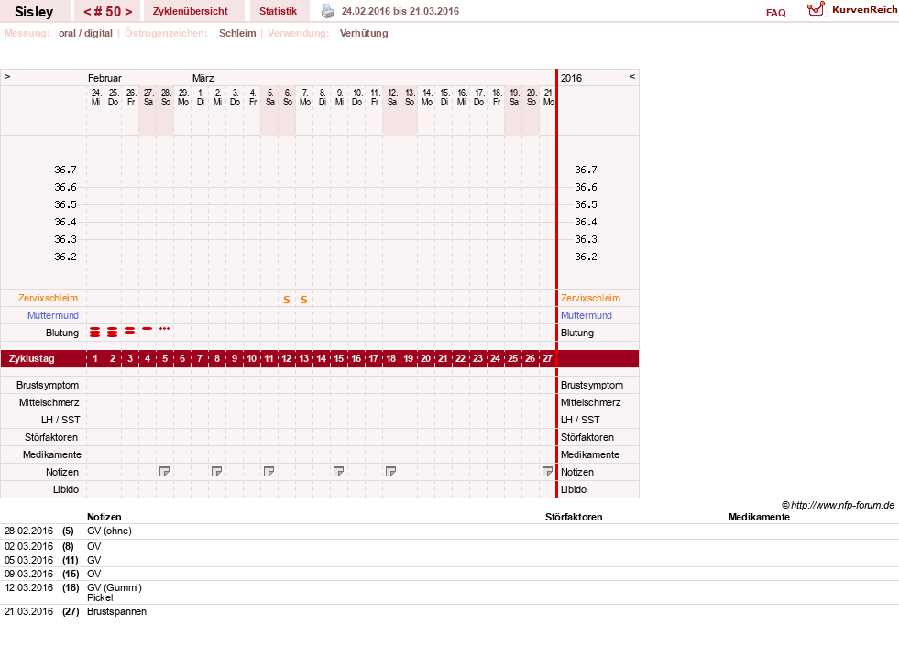Click cervical mucus S on March 6
Screen dimensions: 899x657
pyautogui.click(x=287, y=300)
